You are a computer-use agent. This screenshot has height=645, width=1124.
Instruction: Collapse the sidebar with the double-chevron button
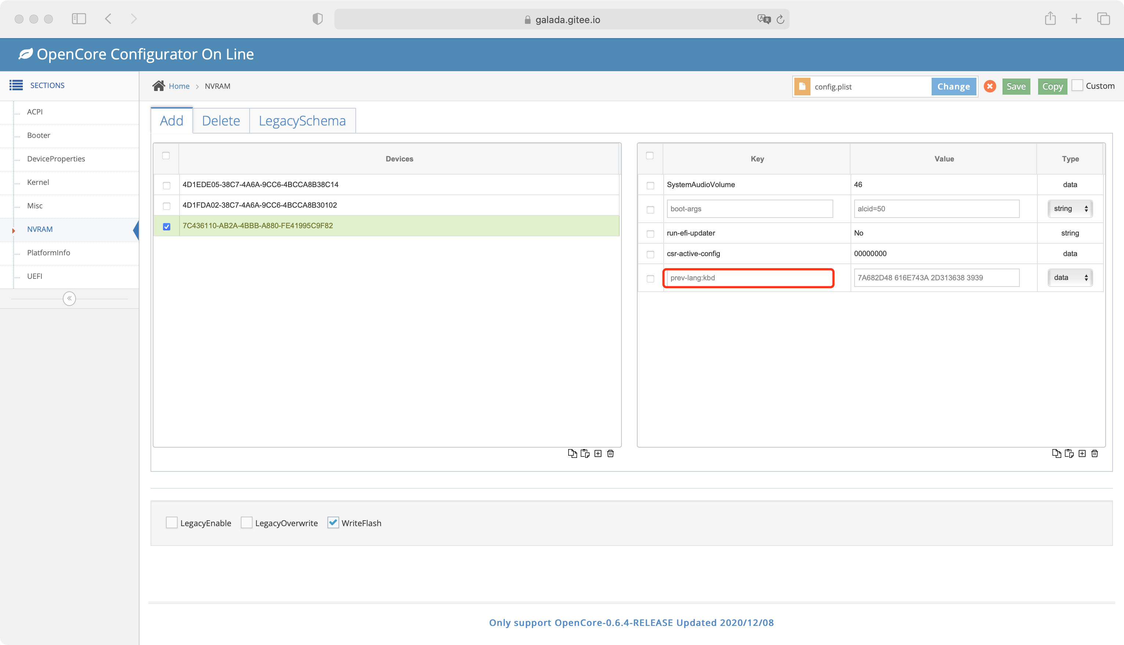pos(69,298)
